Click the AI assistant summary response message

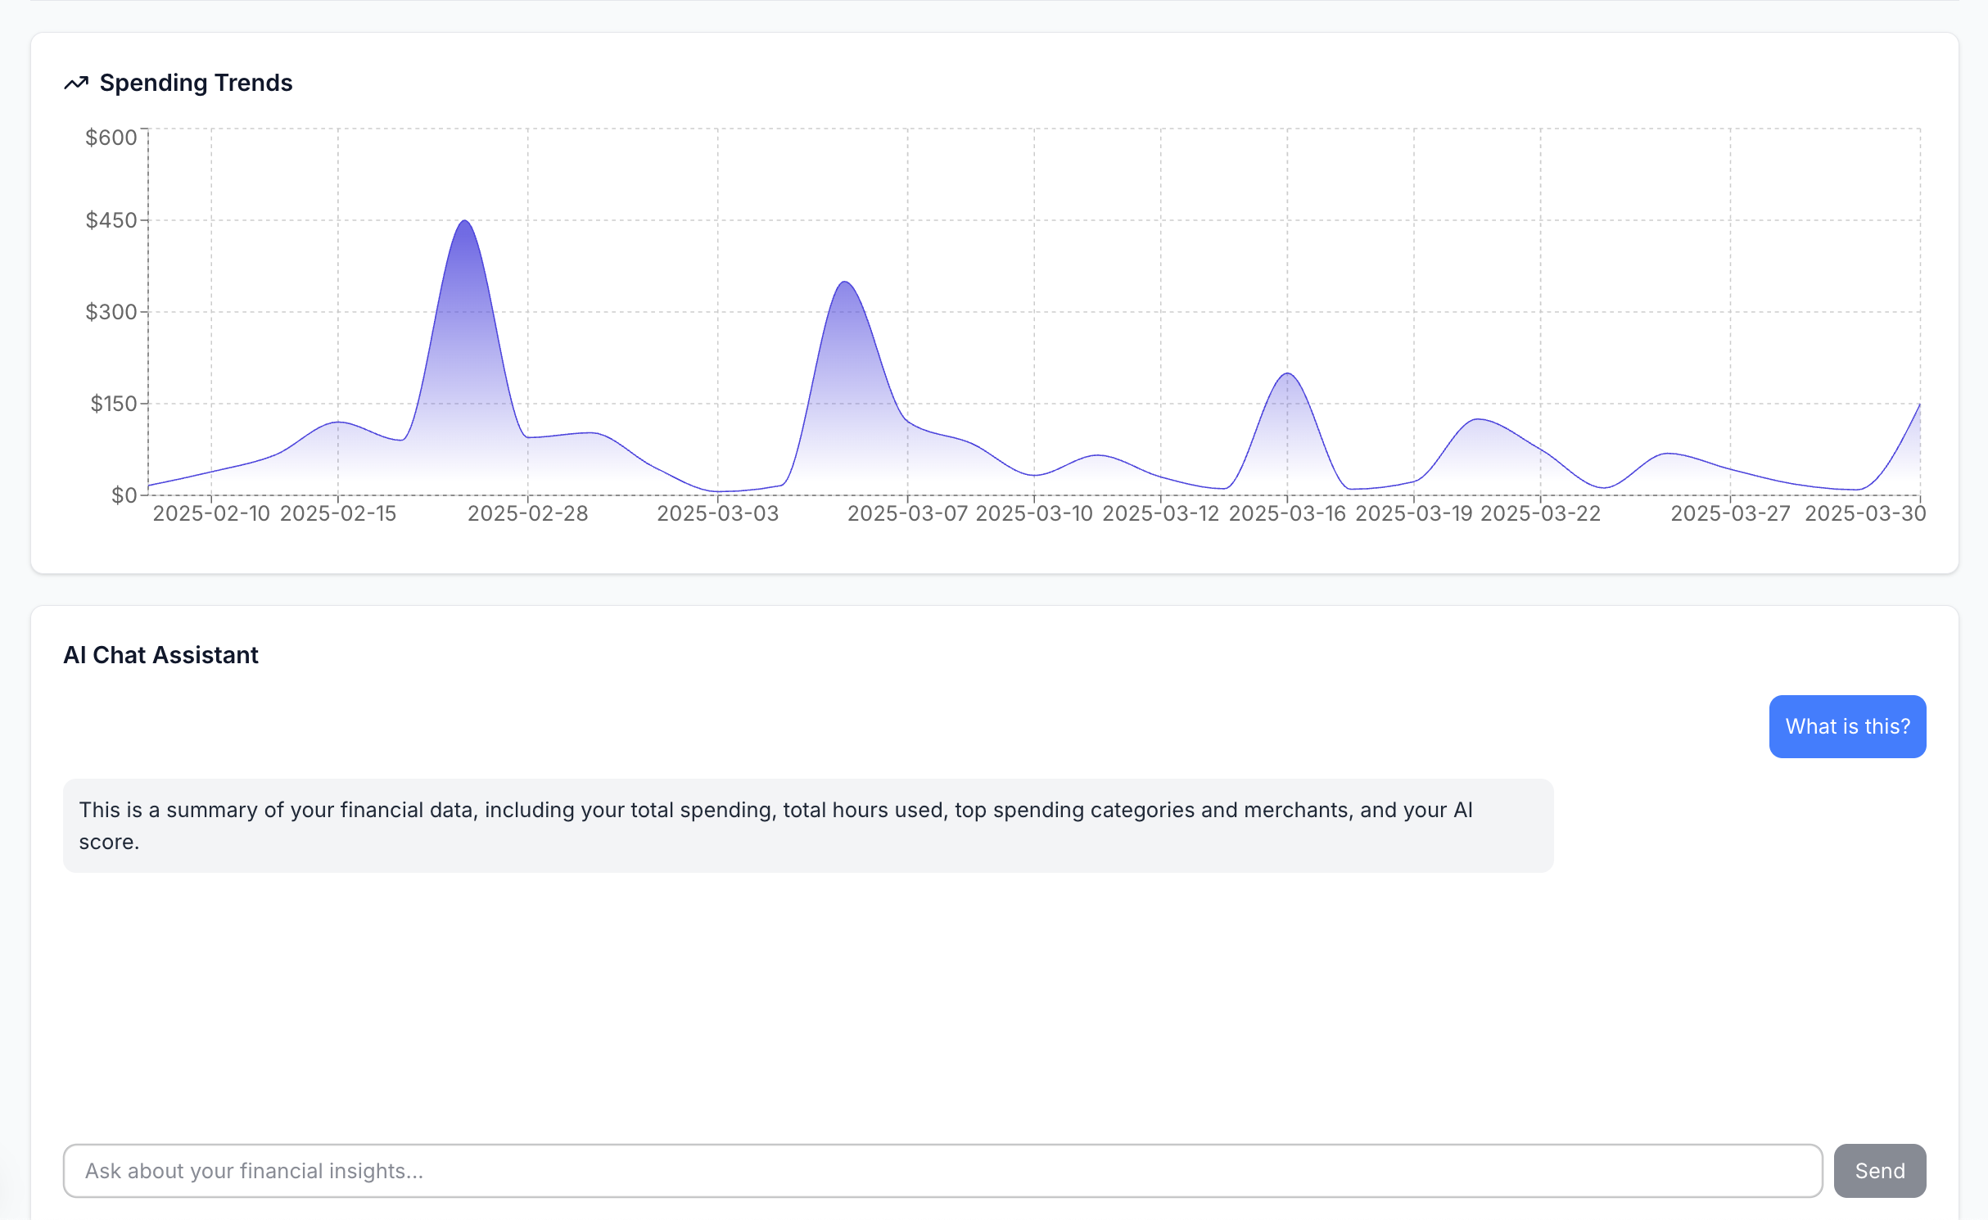point(807,825)
